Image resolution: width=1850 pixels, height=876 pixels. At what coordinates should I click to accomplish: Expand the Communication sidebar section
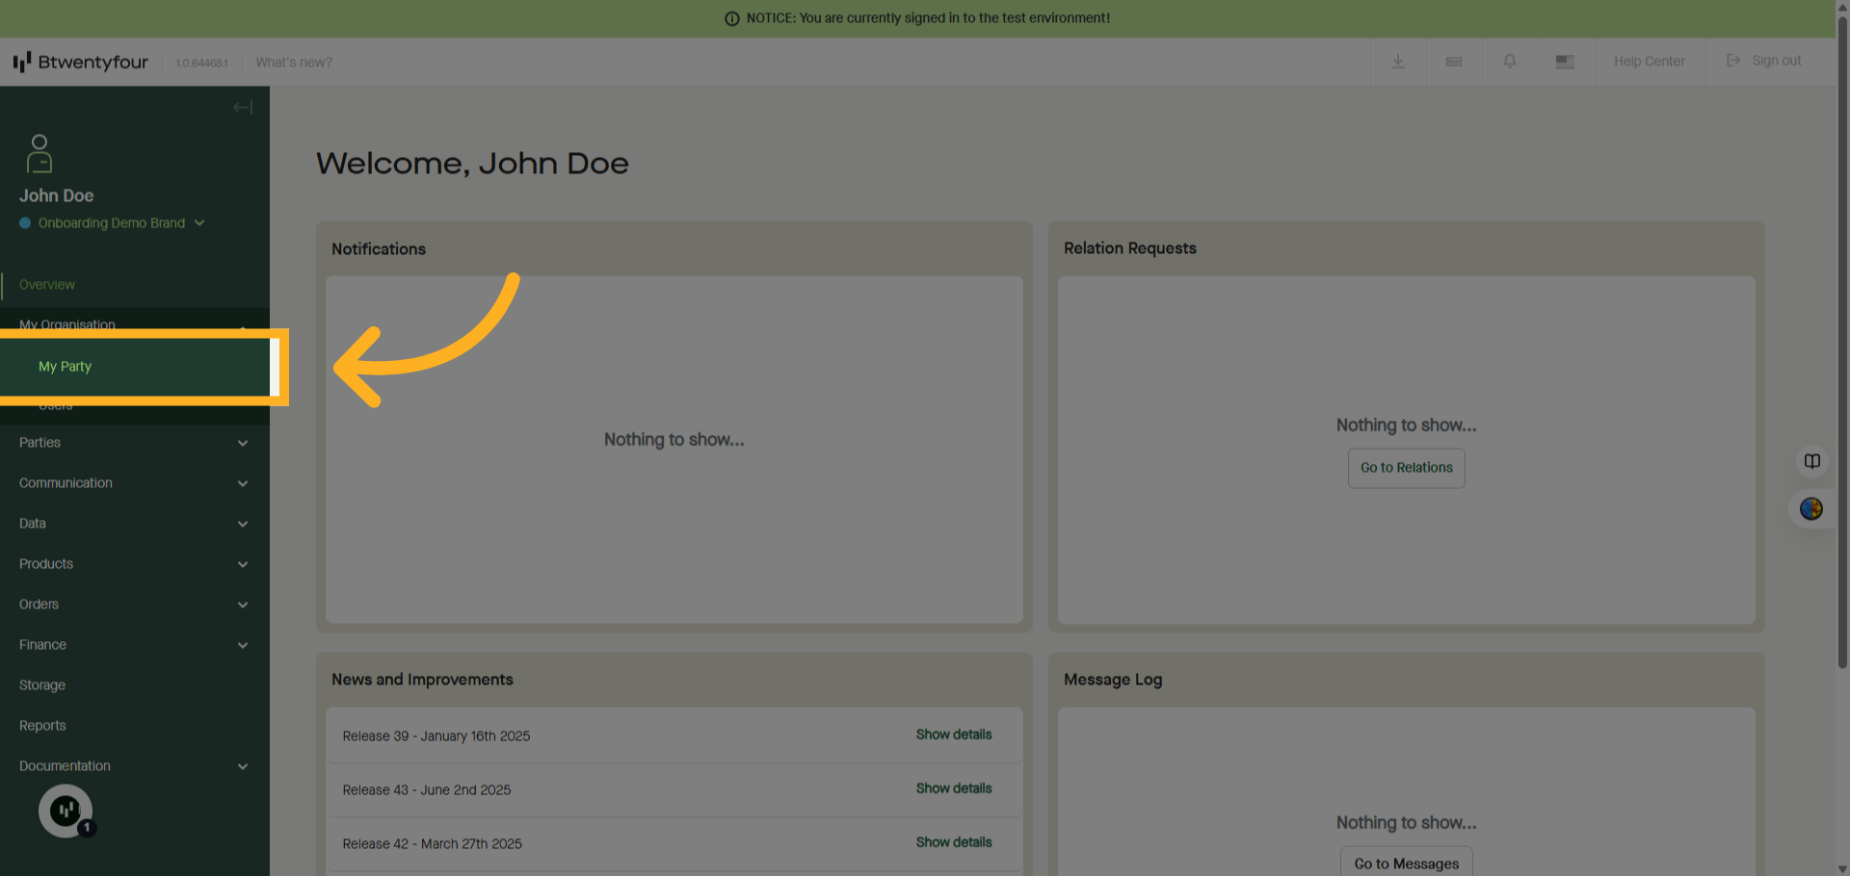click(x=134, y=483)
